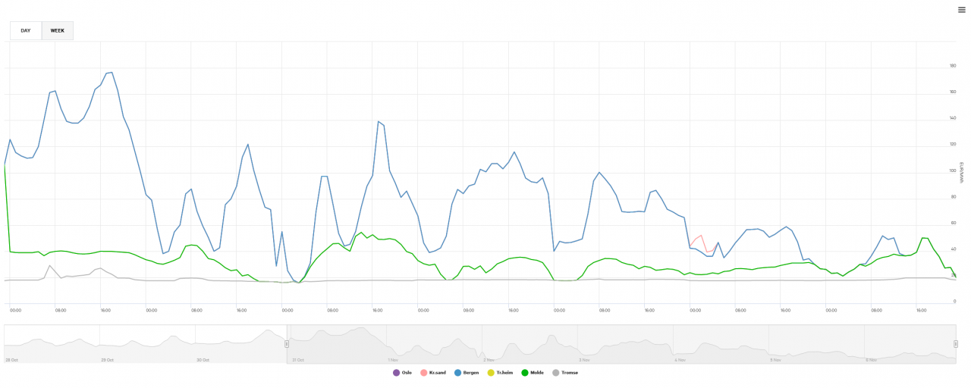Click the 180 y-axis label
Image resolution: width=971 pixels, height=388 pixels.
tap(953, 67)
